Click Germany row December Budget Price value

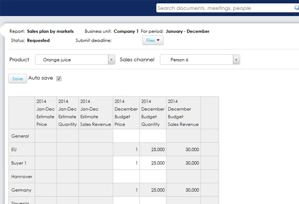(x=137, y=190)
